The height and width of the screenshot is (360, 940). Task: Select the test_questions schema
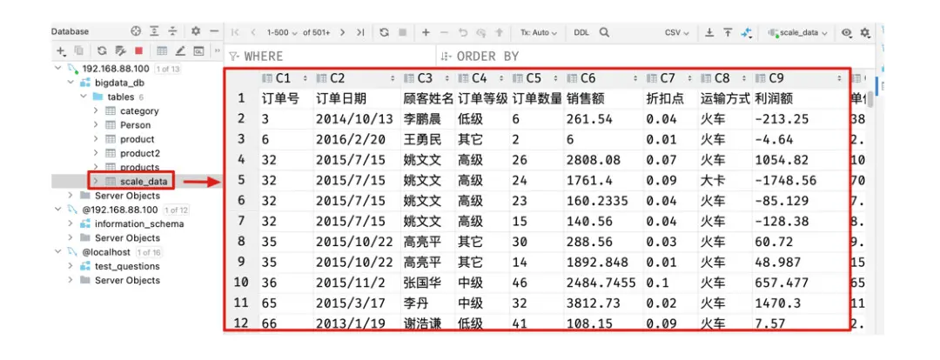(127, 266)
